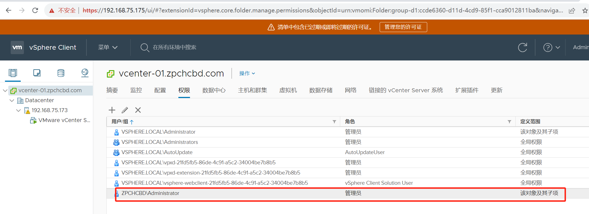Open the 监控 tab

136,90
